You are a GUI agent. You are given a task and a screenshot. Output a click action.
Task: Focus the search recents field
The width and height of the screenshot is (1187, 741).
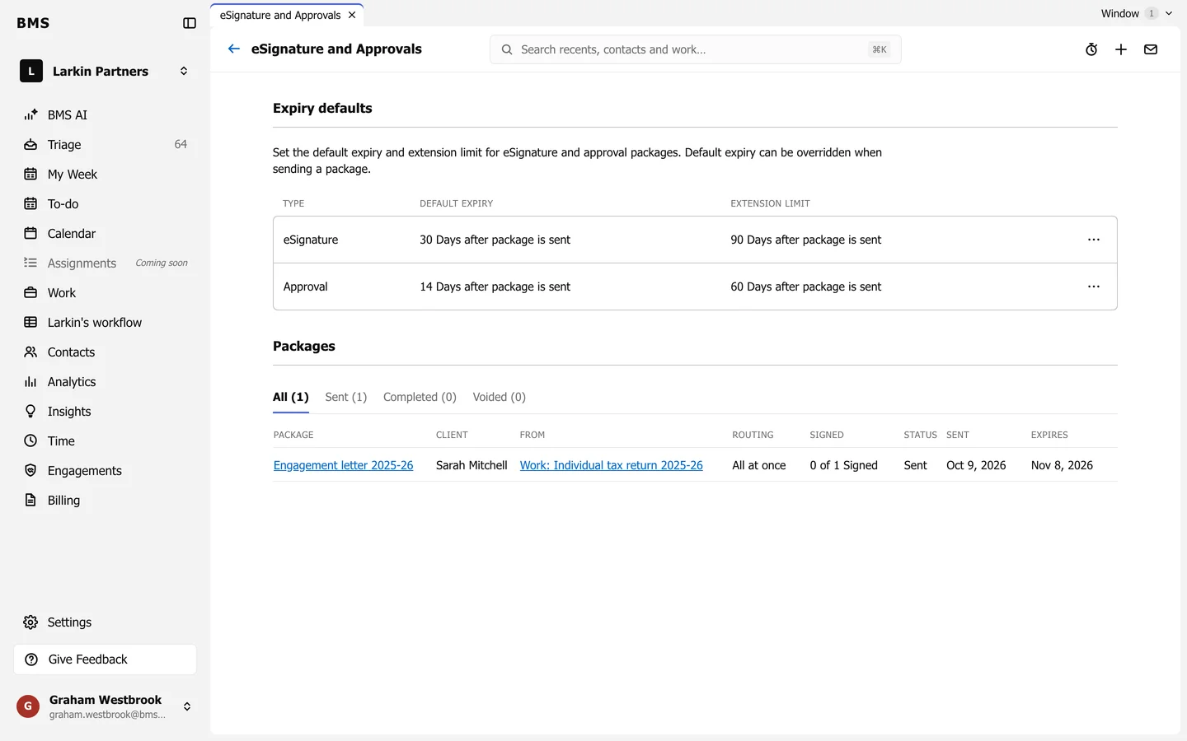(x=695, y=49)
